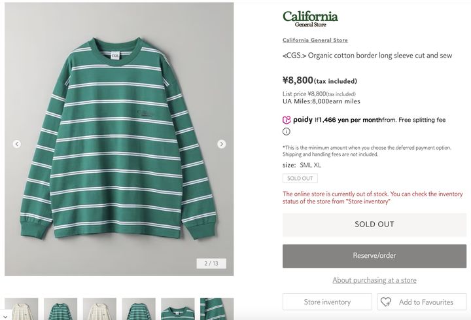This screenshot has height=320, width=471.
Task: Select the small SOLD OUT size tag
Action: [300, 178]
